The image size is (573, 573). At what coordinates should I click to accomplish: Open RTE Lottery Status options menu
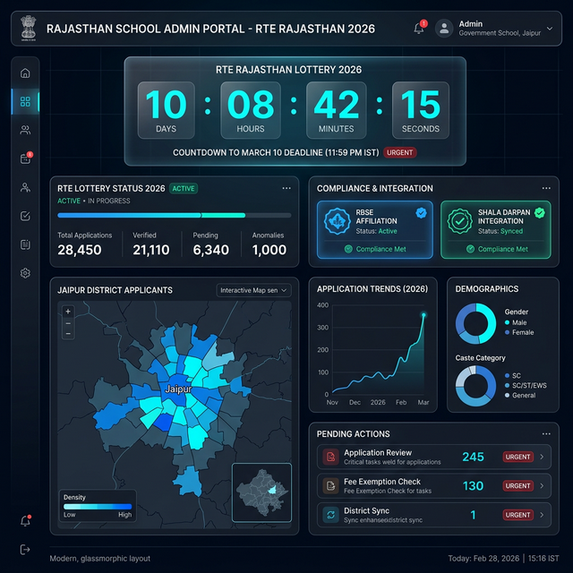pos(286,188)
